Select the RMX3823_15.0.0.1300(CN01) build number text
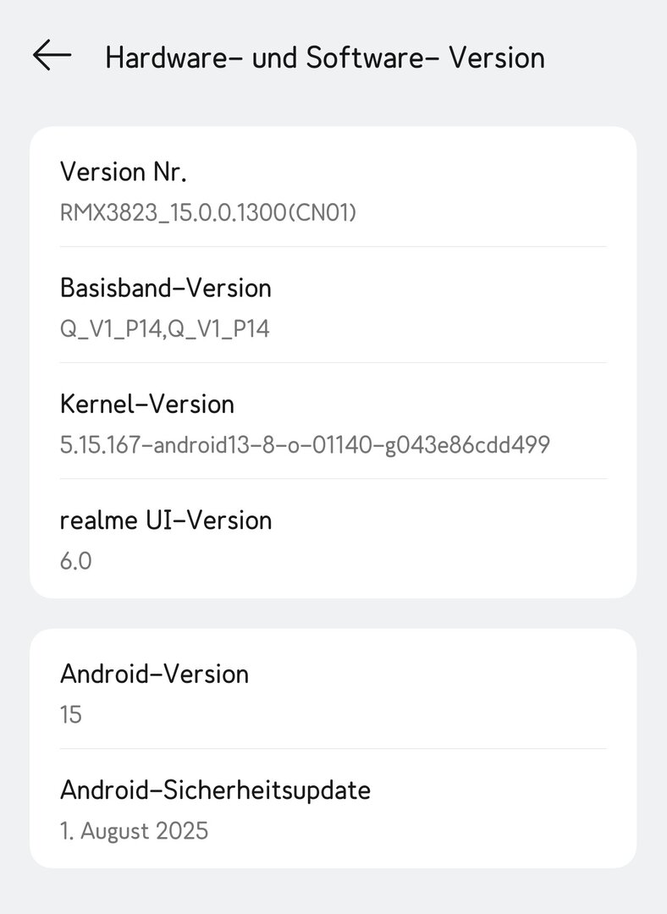The image size is (667, 914). (208, 212)
